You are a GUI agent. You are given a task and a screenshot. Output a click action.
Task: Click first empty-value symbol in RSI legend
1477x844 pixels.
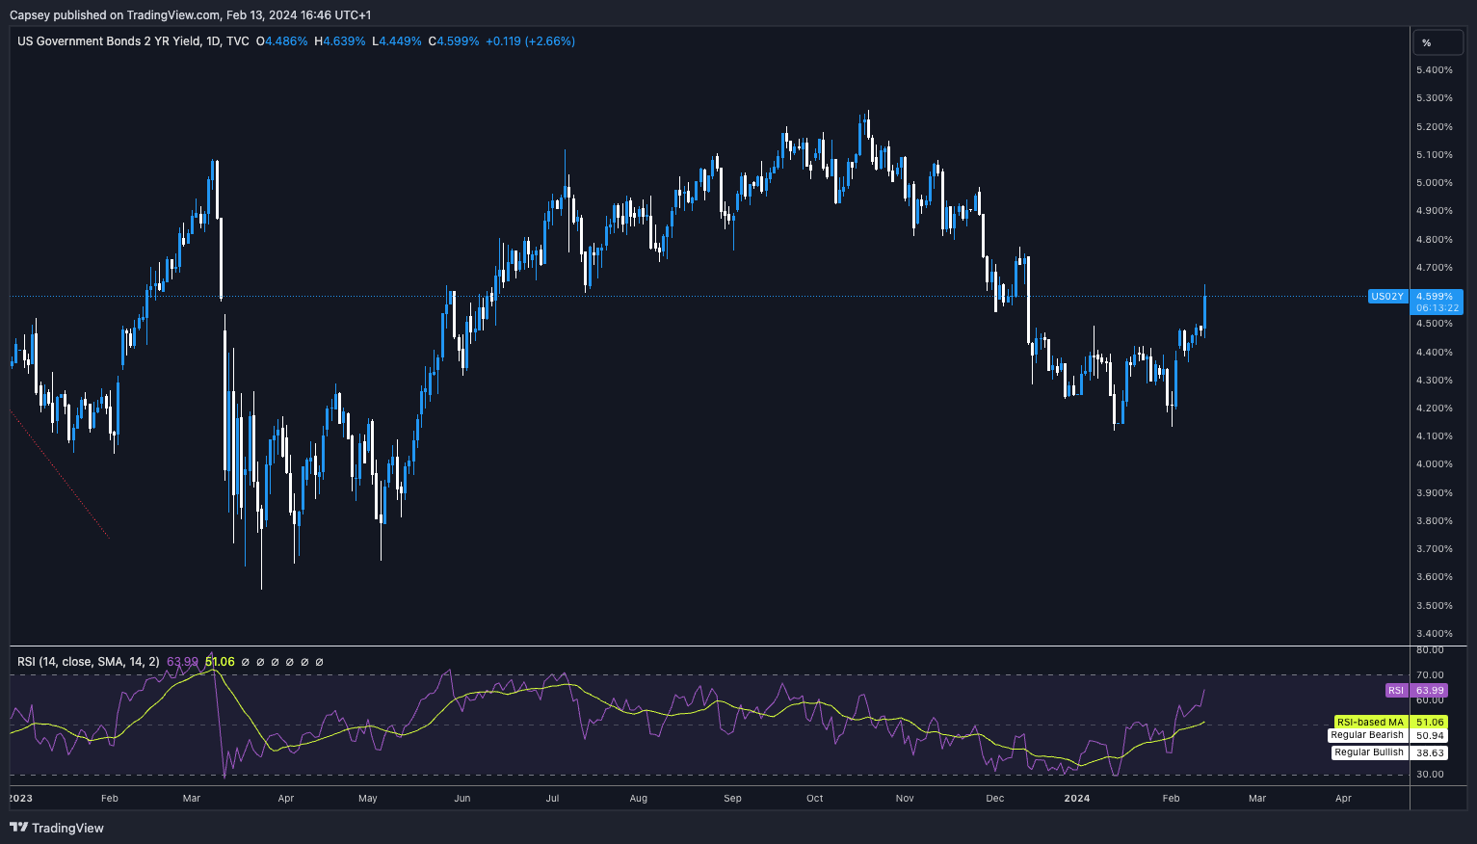[245, 662]
